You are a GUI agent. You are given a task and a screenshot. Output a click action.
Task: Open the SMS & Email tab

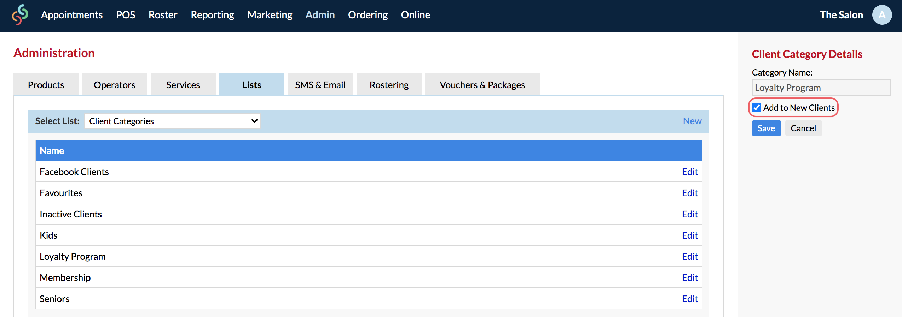[x=320, y=85]
